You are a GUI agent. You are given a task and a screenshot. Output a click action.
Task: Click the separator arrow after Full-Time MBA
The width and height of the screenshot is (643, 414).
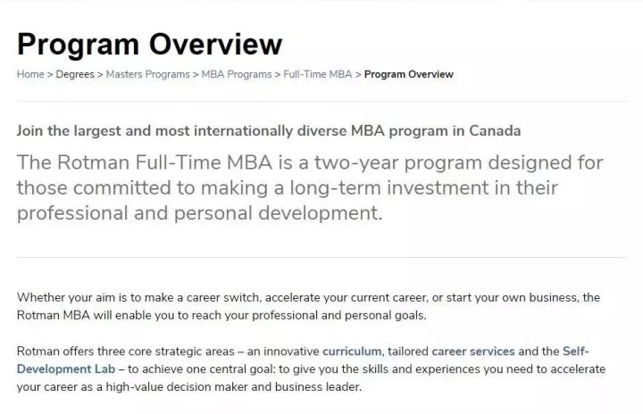pyautogui.click(x=358, y=75)
